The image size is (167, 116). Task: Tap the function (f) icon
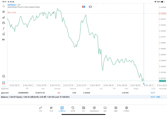click(4, 28)
